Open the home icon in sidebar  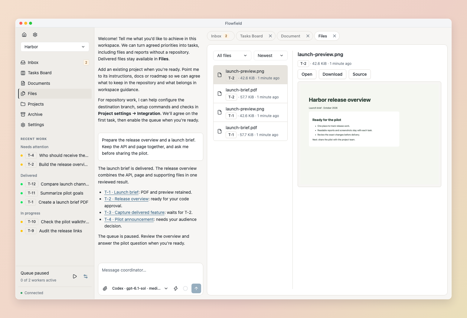(24, 35)
